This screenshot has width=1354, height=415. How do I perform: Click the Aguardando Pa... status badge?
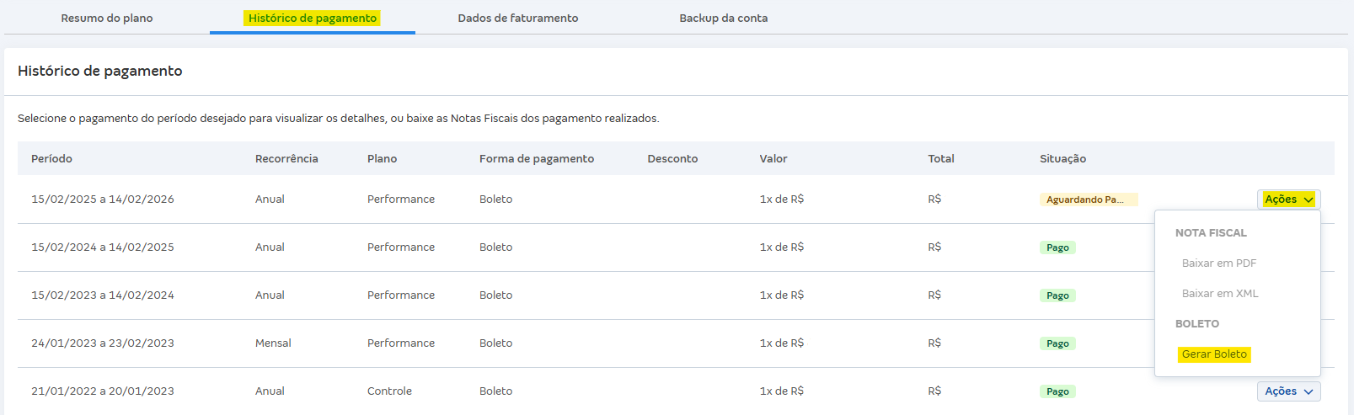[x=1088, y=200]
